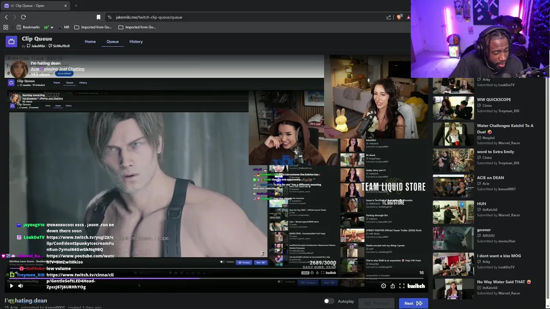
Task: Open JakeMiki's GitHub link
Action: point(36,46)
